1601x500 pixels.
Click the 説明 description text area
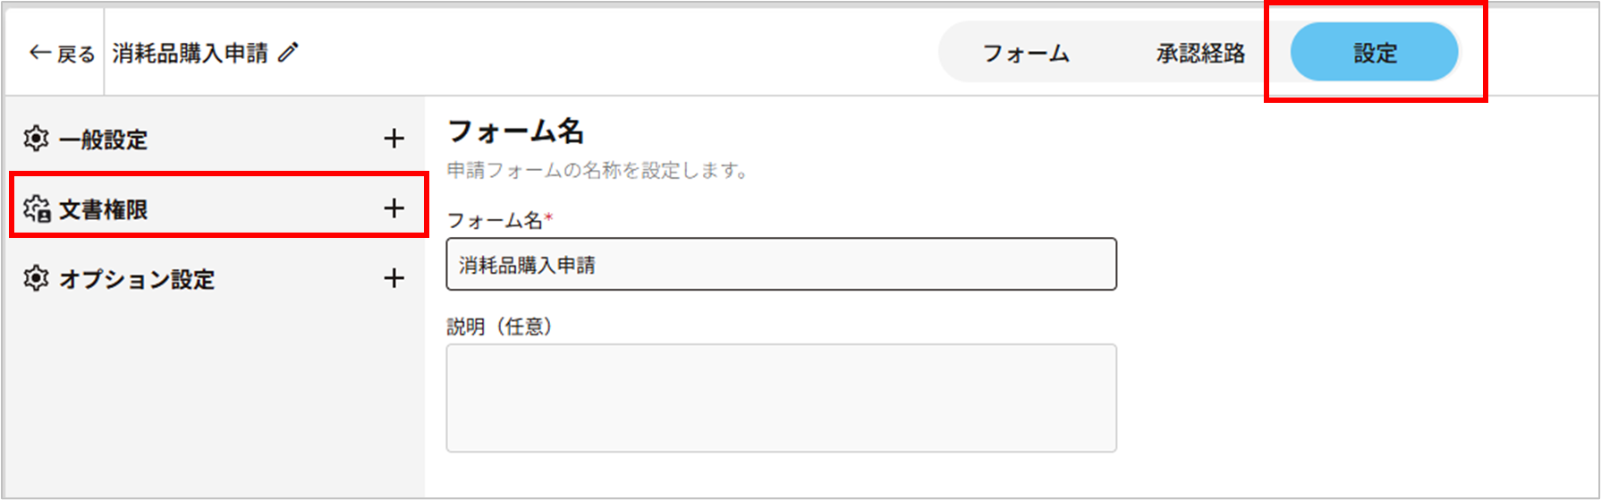pyautogui.click(x=781, y=398)
